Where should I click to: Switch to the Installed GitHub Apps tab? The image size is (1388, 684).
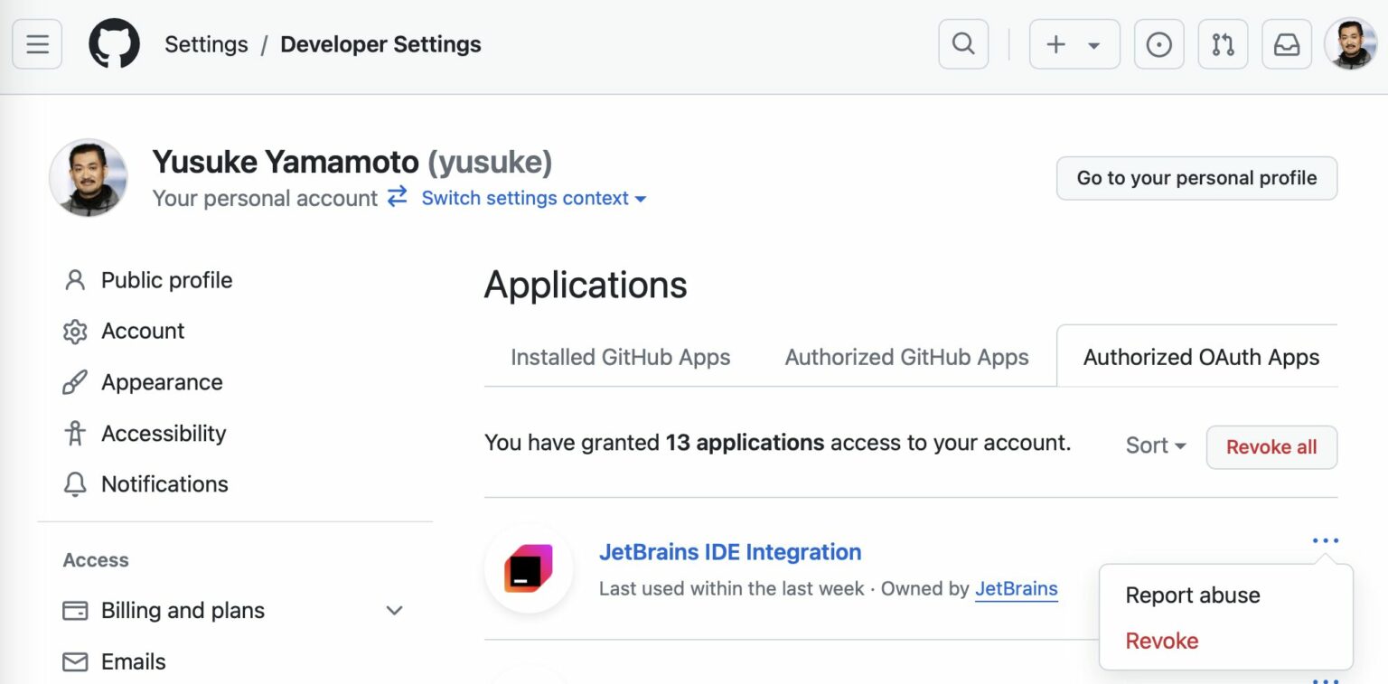click(x=620, y=357)
